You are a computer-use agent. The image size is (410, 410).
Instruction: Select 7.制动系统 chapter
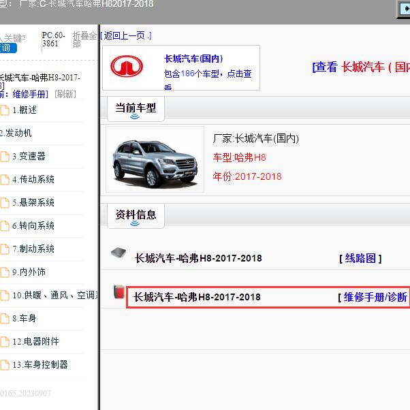pos(33,249)
